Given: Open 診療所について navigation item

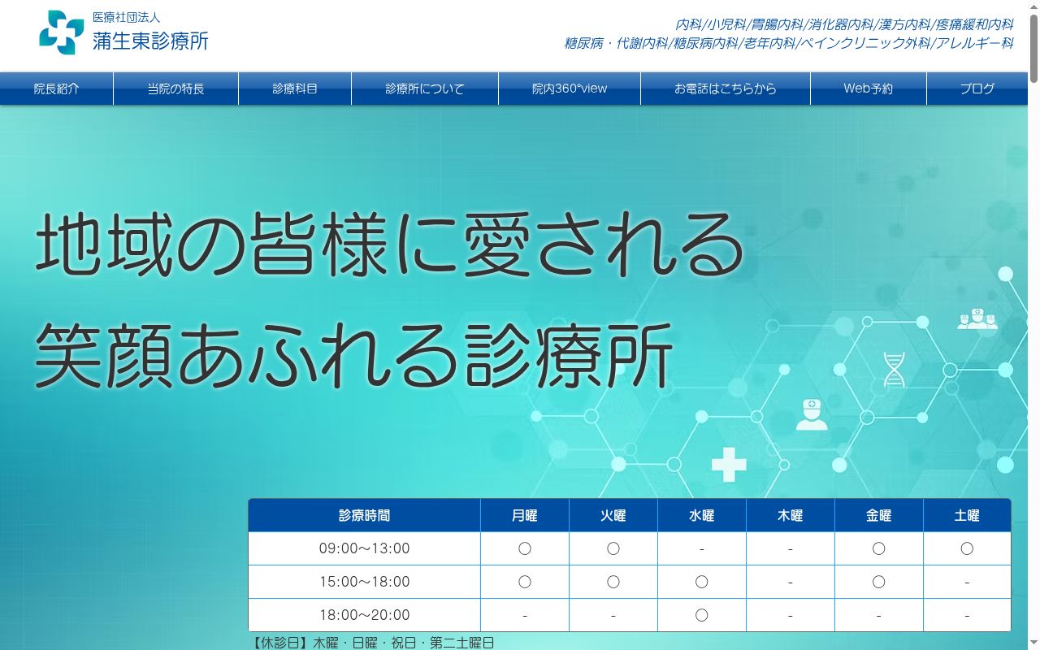Looking at the screenshot, I should (425, 89).
